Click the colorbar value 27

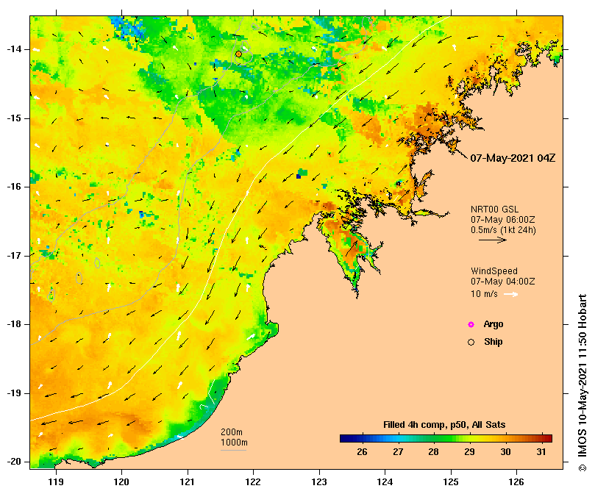398,452
